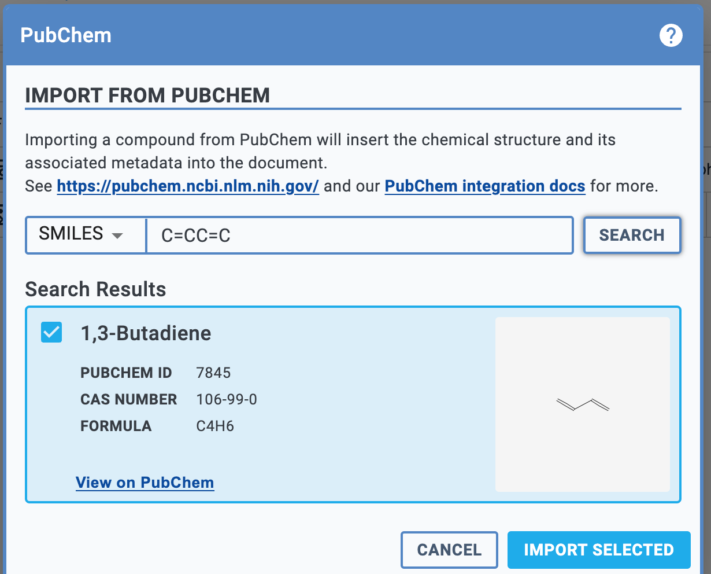Click the PubChem dialog title
711x574 pixels.
click(x=66, y=35)
